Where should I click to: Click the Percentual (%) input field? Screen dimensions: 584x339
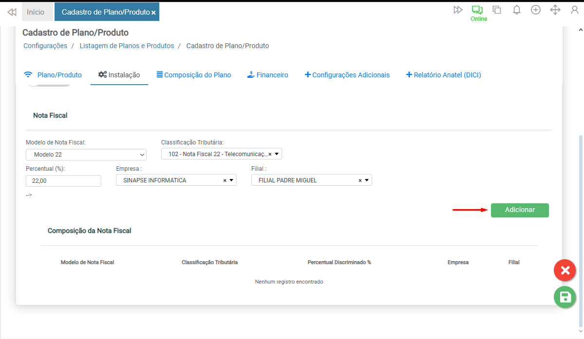[63, 181]
